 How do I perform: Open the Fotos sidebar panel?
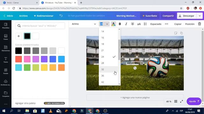[6, 37]
